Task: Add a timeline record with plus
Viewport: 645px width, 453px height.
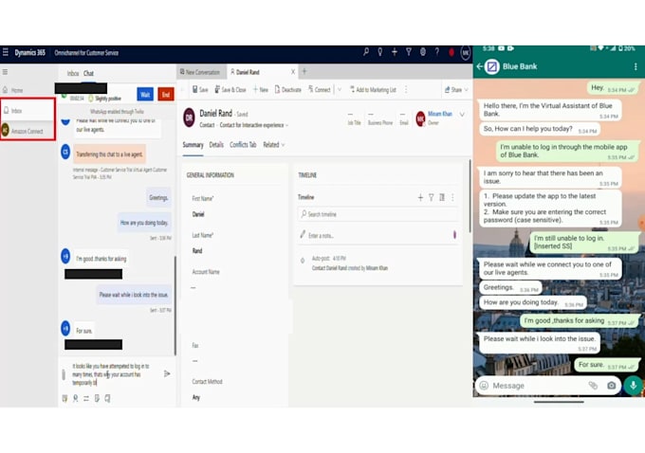Action: (x=420, y=198)
